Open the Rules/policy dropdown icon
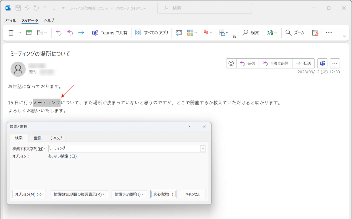 [x=224, y=33]
